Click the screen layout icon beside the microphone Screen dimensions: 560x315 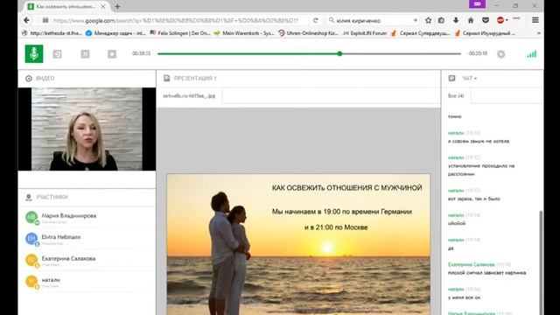pos(57,54)
